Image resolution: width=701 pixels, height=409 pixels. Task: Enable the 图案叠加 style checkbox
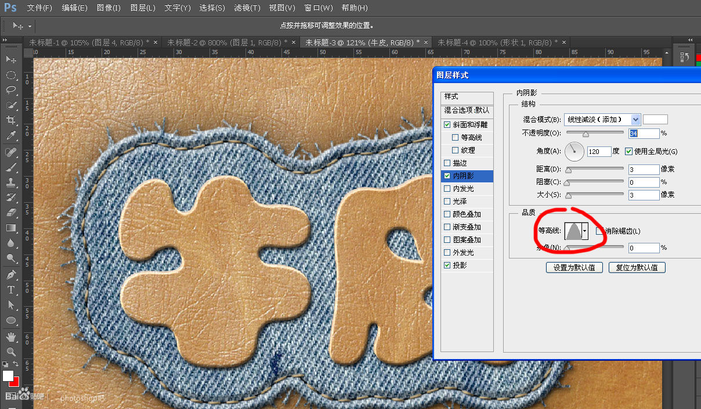pyautogui.click(x=447, y=239)
